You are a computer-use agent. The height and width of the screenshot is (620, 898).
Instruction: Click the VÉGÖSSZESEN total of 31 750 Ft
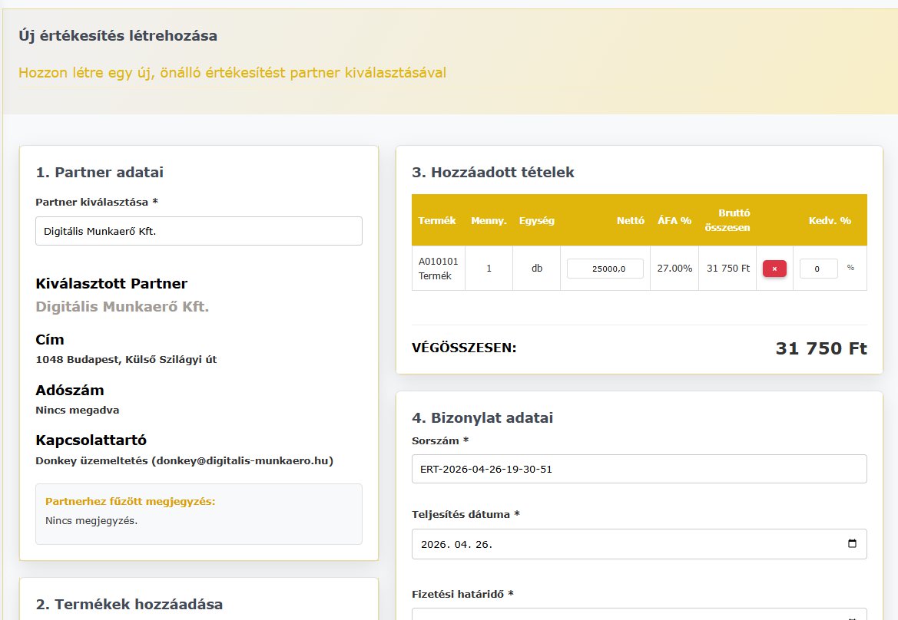pyautogui.click(x=821, y=348)
